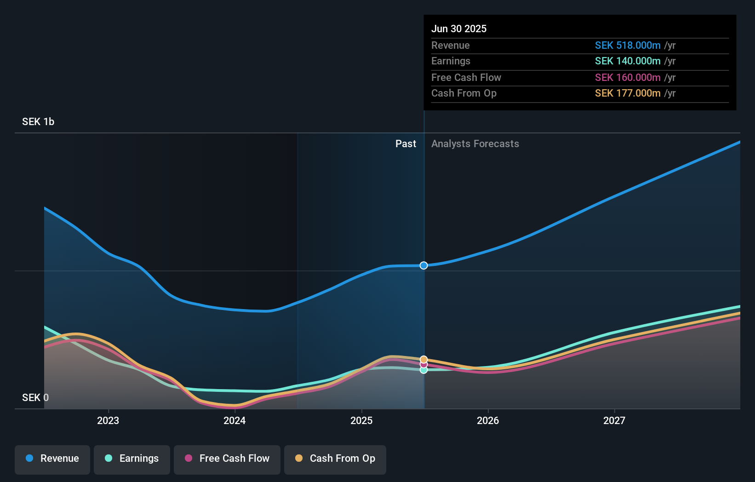Switch to the Analysts Forecasts section
The width and height of the screenshot is (755, 482).
coord(475,143)
